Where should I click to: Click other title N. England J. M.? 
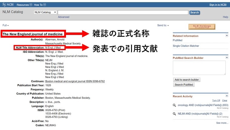click(54, 70)
